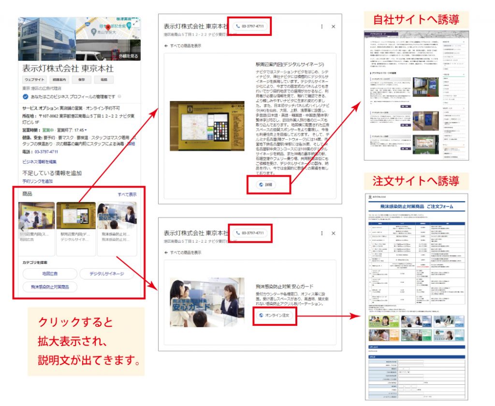Viewport: 495px width, 406px height.
Task: Select the 地図広告 category chip
Action: 50,274
